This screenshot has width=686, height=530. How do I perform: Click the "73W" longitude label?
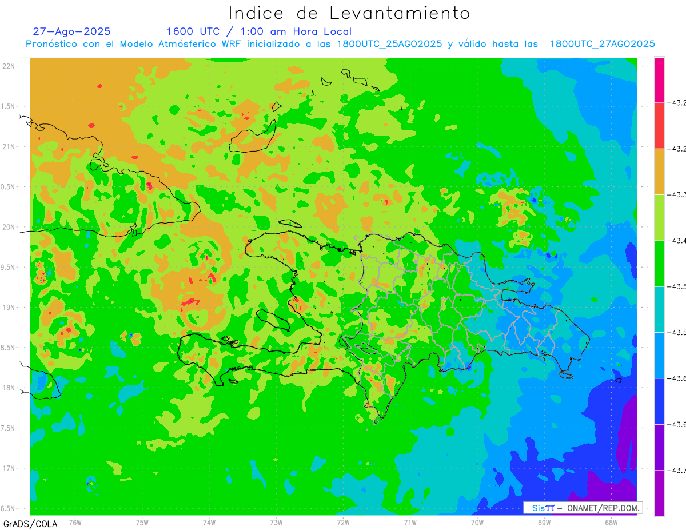pos(276,523)
